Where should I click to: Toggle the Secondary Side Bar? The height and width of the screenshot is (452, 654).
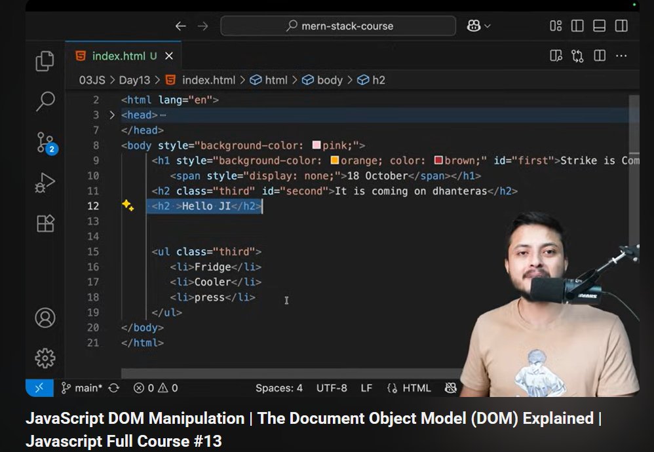point(621,26)
